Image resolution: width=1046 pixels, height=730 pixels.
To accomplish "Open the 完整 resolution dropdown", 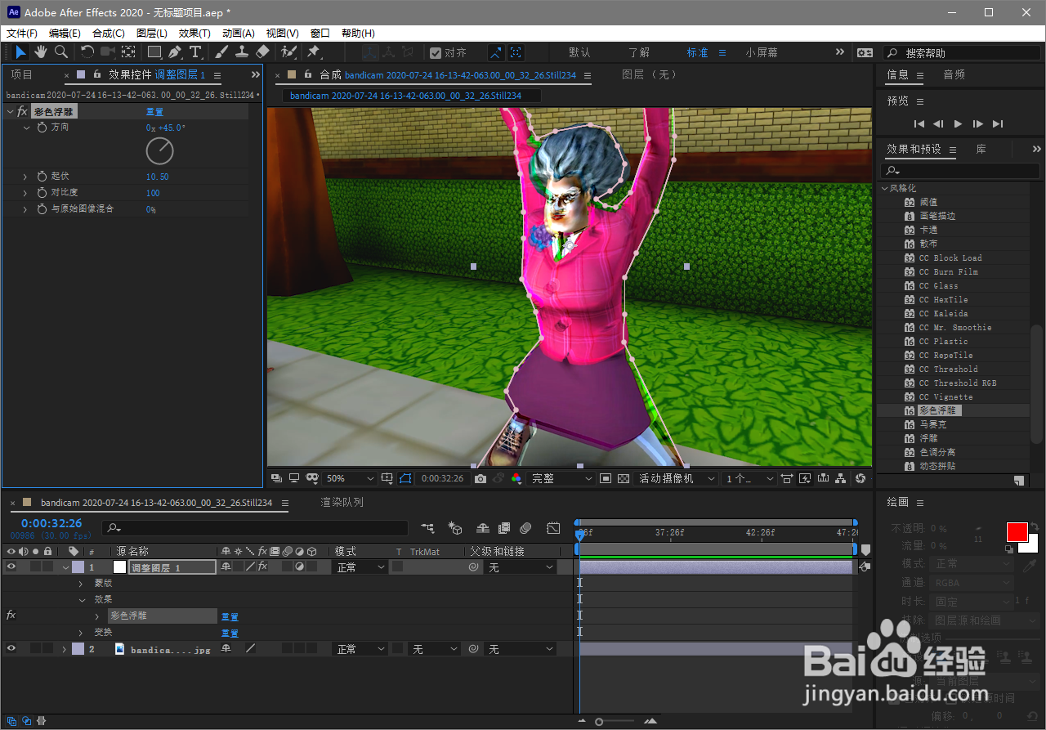I will 561,478.
